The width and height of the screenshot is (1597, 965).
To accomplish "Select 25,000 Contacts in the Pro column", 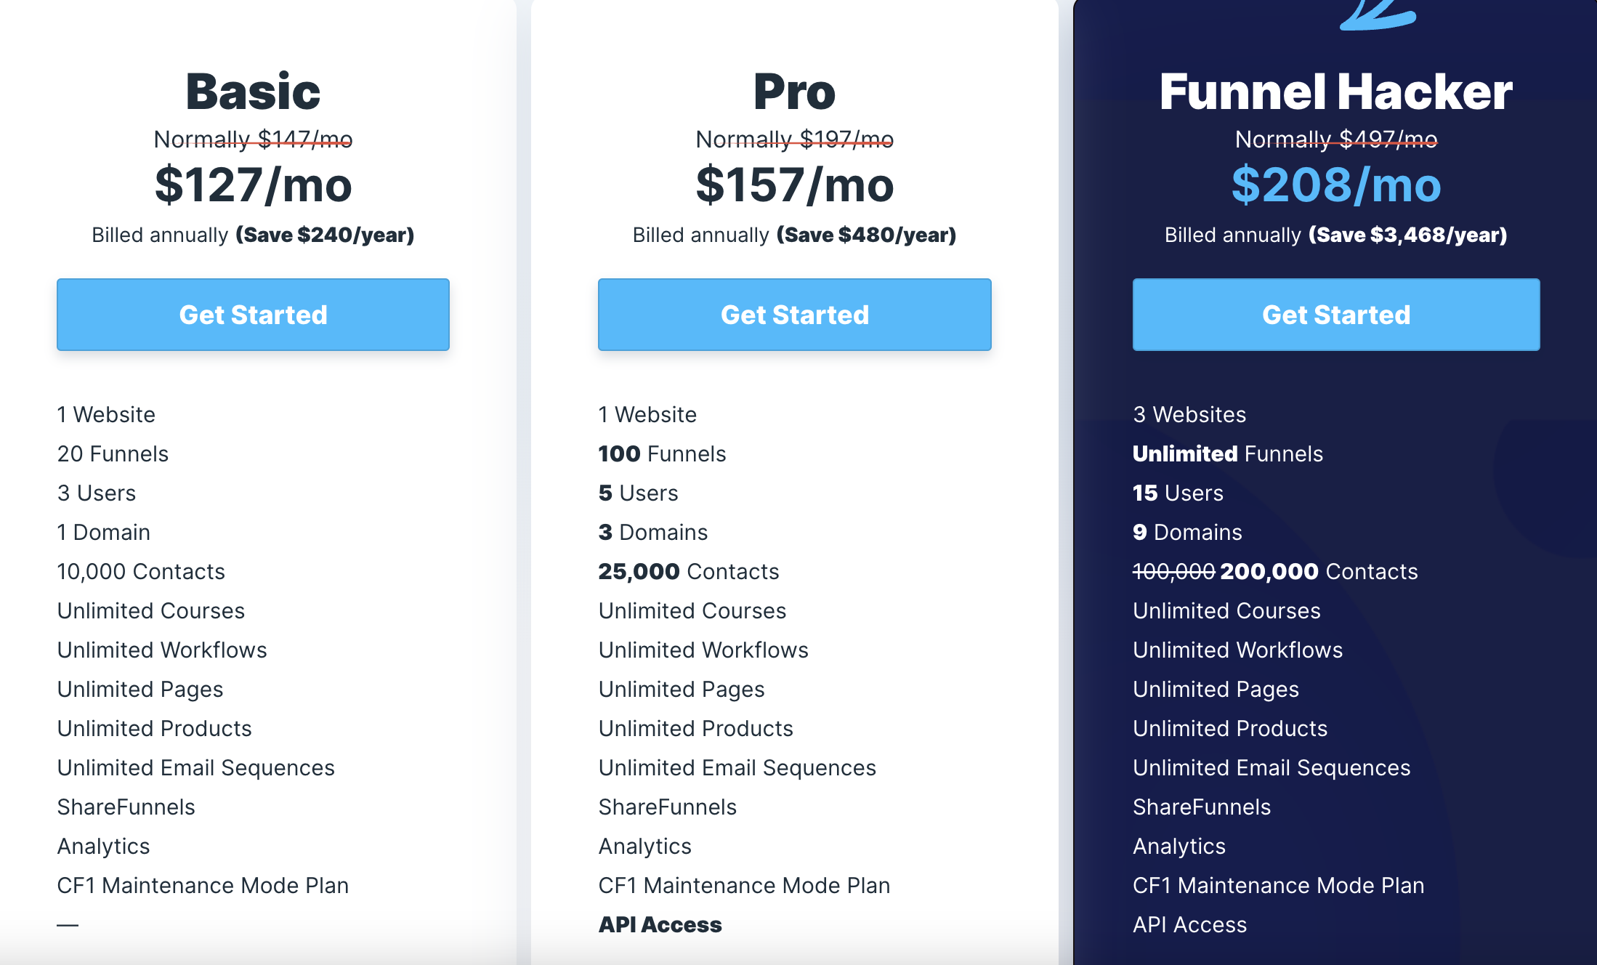I will pos(688,571).
